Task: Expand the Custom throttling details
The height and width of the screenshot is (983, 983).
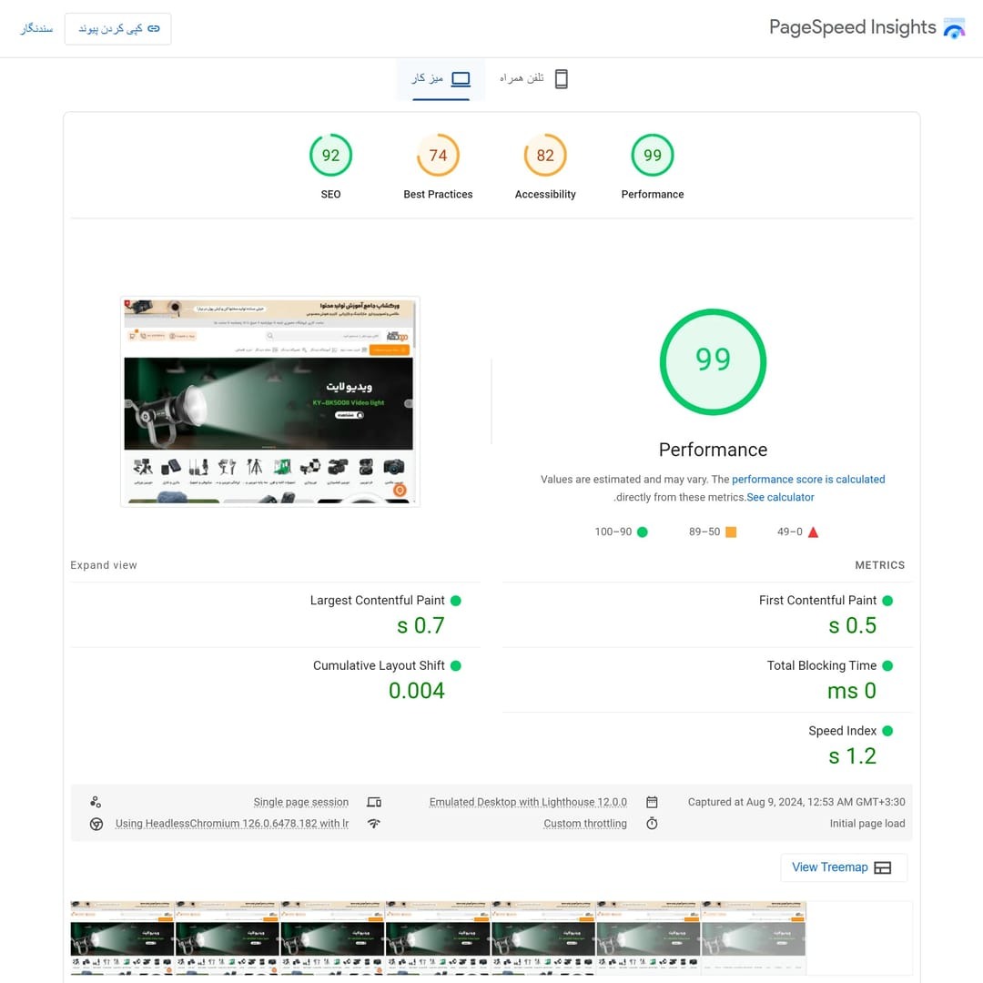Action: tap(585, 824)
